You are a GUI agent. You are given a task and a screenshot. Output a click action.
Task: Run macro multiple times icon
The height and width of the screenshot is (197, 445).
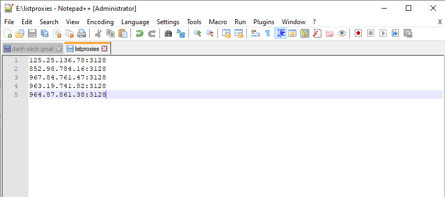tap(395, 33)
